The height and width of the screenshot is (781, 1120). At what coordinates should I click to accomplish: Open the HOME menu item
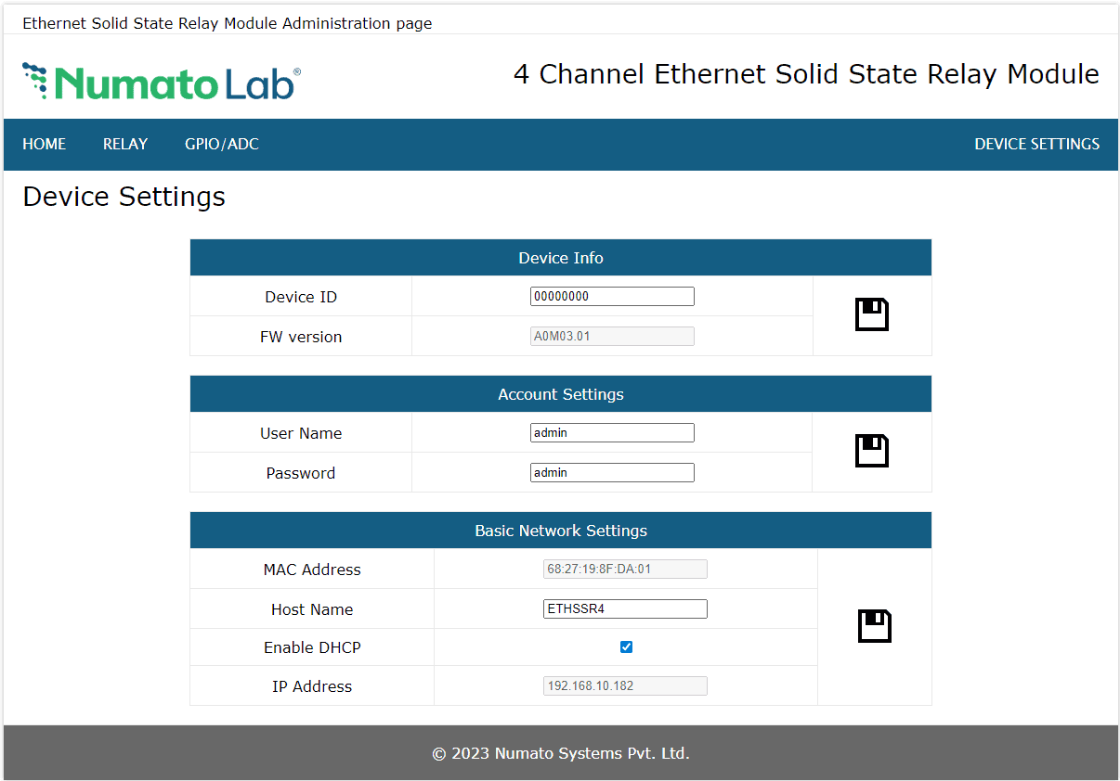[x=45, y=145]
